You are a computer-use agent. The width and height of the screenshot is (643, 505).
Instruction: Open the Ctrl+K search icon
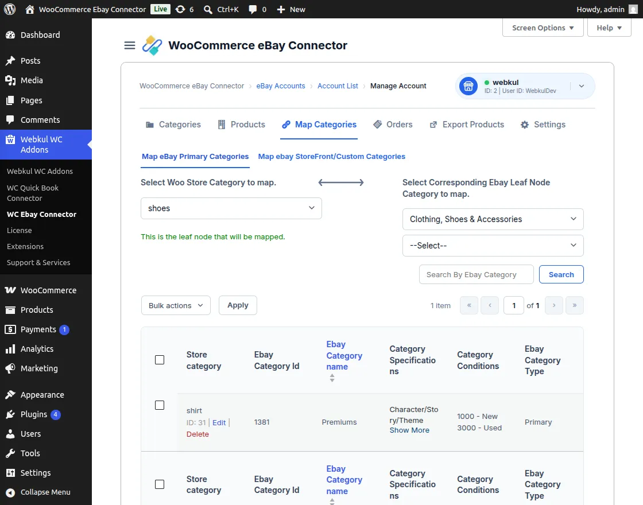(208, 9)
